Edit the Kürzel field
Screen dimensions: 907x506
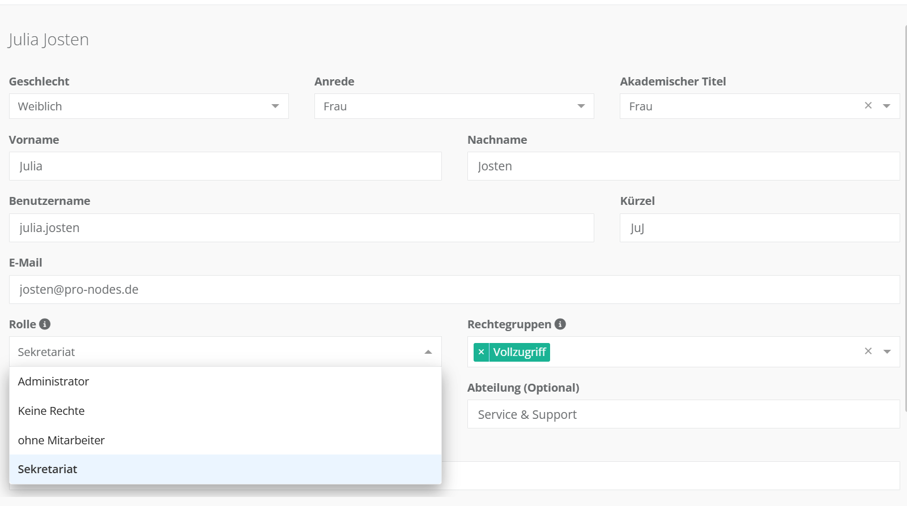[x=759, y=228]
